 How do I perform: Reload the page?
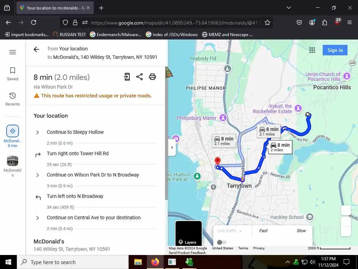click(34, 22)
